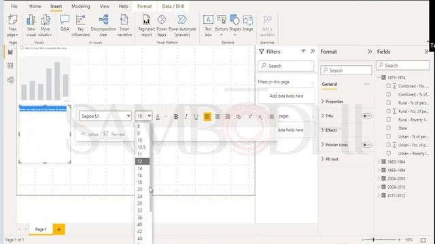Open General section more options
Screen dimensions: 435x244
[x=367, y=84]
